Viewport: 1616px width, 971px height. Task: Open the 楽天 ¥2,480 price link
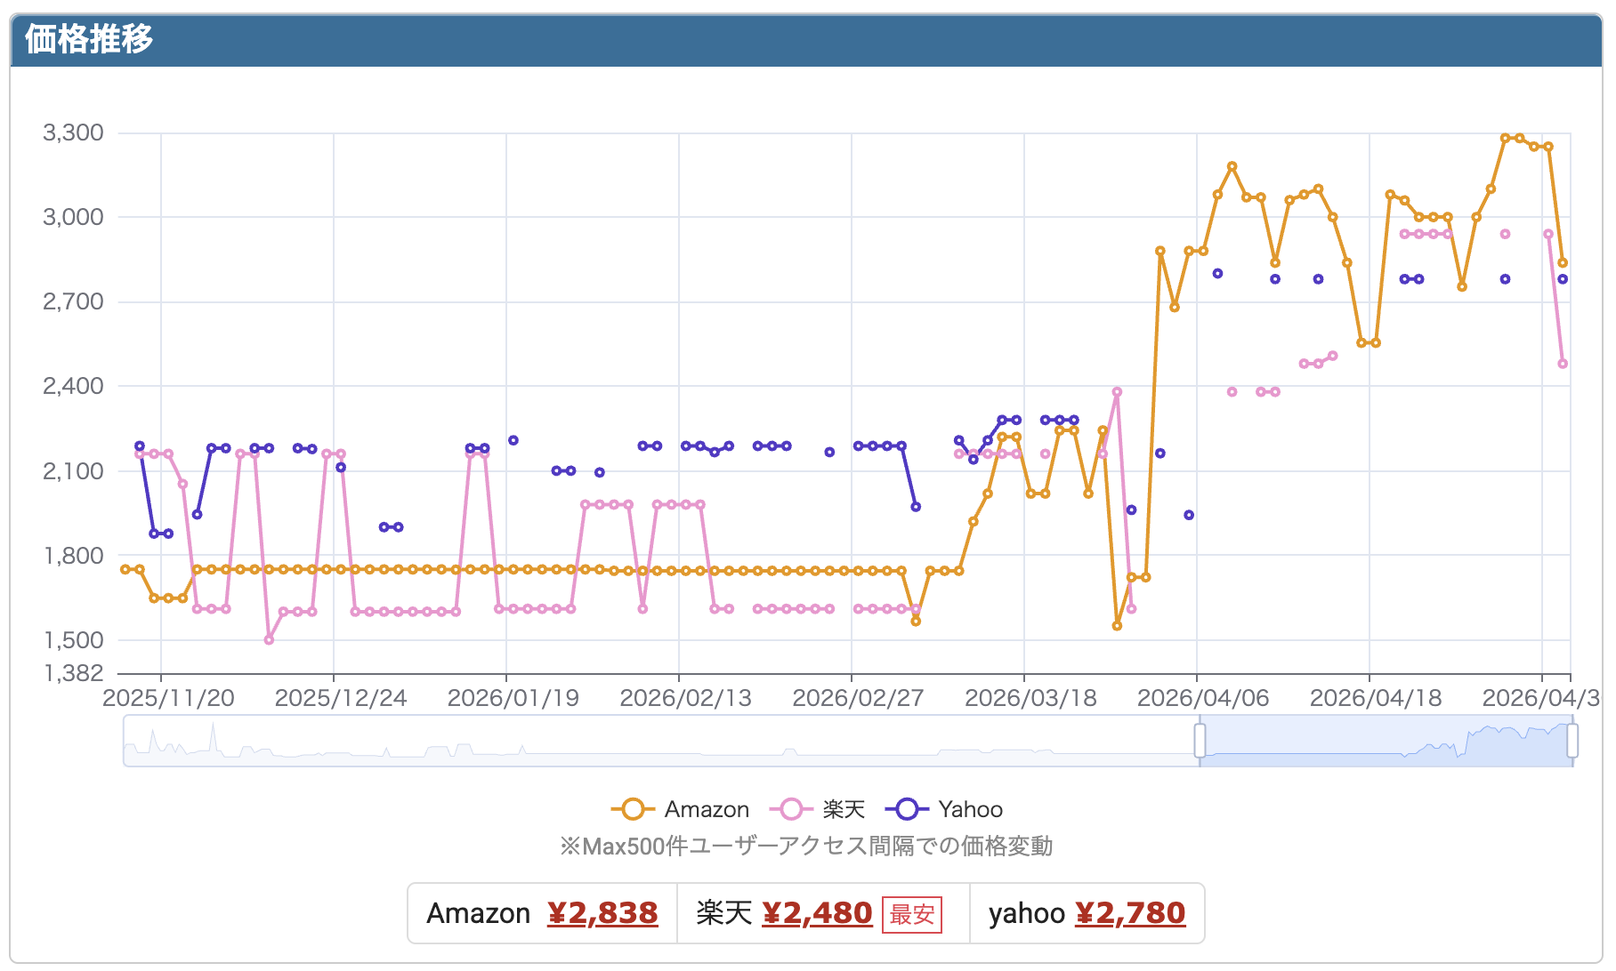[x=817, y=913]
